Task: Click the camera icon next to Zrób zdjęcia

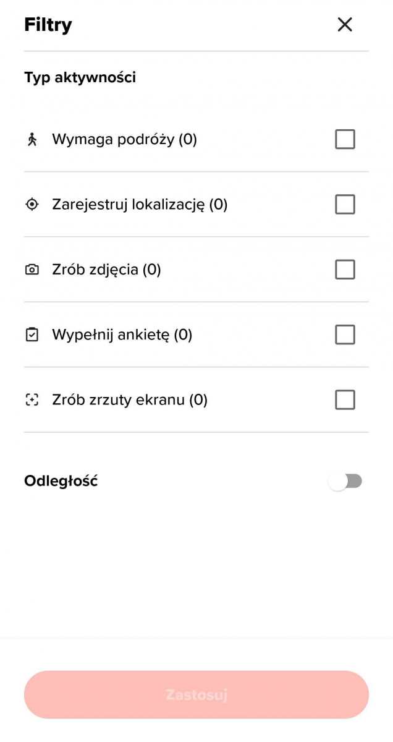Action: 32,270
